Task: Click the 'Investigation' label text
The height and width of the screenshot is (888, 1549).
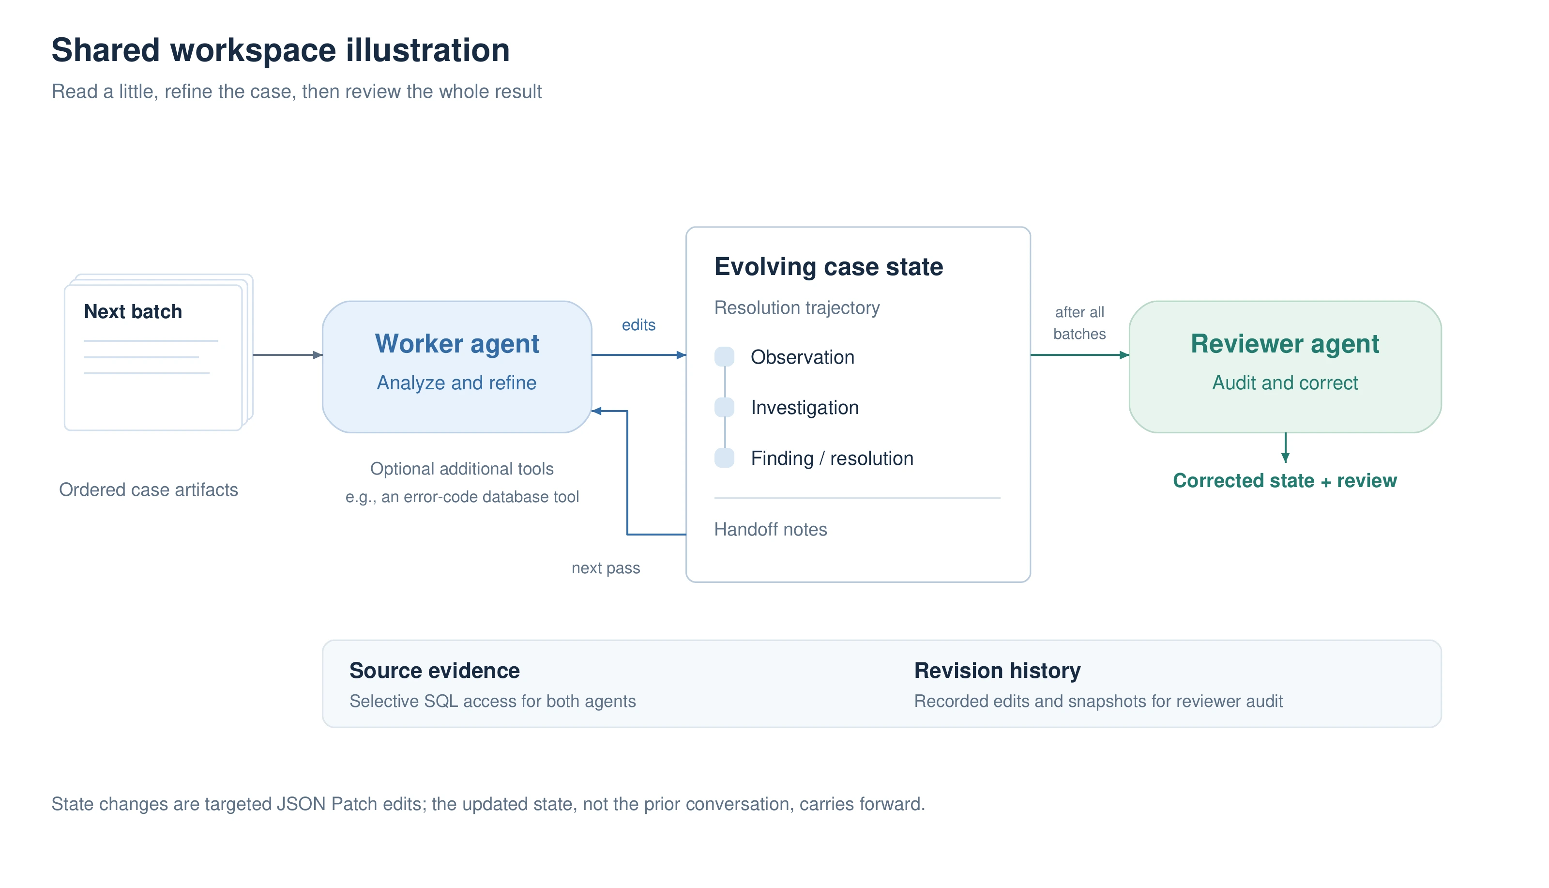Action: tap(805, 407)
